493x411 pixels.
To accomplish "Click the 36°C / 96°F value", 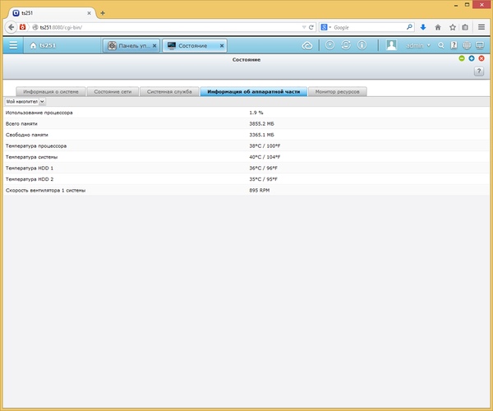I will click(x=263, y=168).
